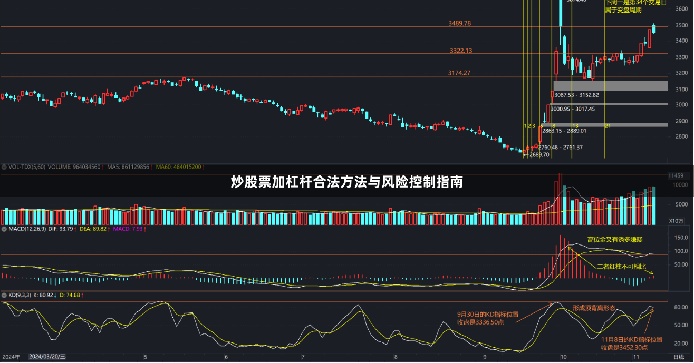This screenshot has width=694, height=363.
Task: Click the 2863.15 - 2889.01 gap label
Action: coord(564,130)
